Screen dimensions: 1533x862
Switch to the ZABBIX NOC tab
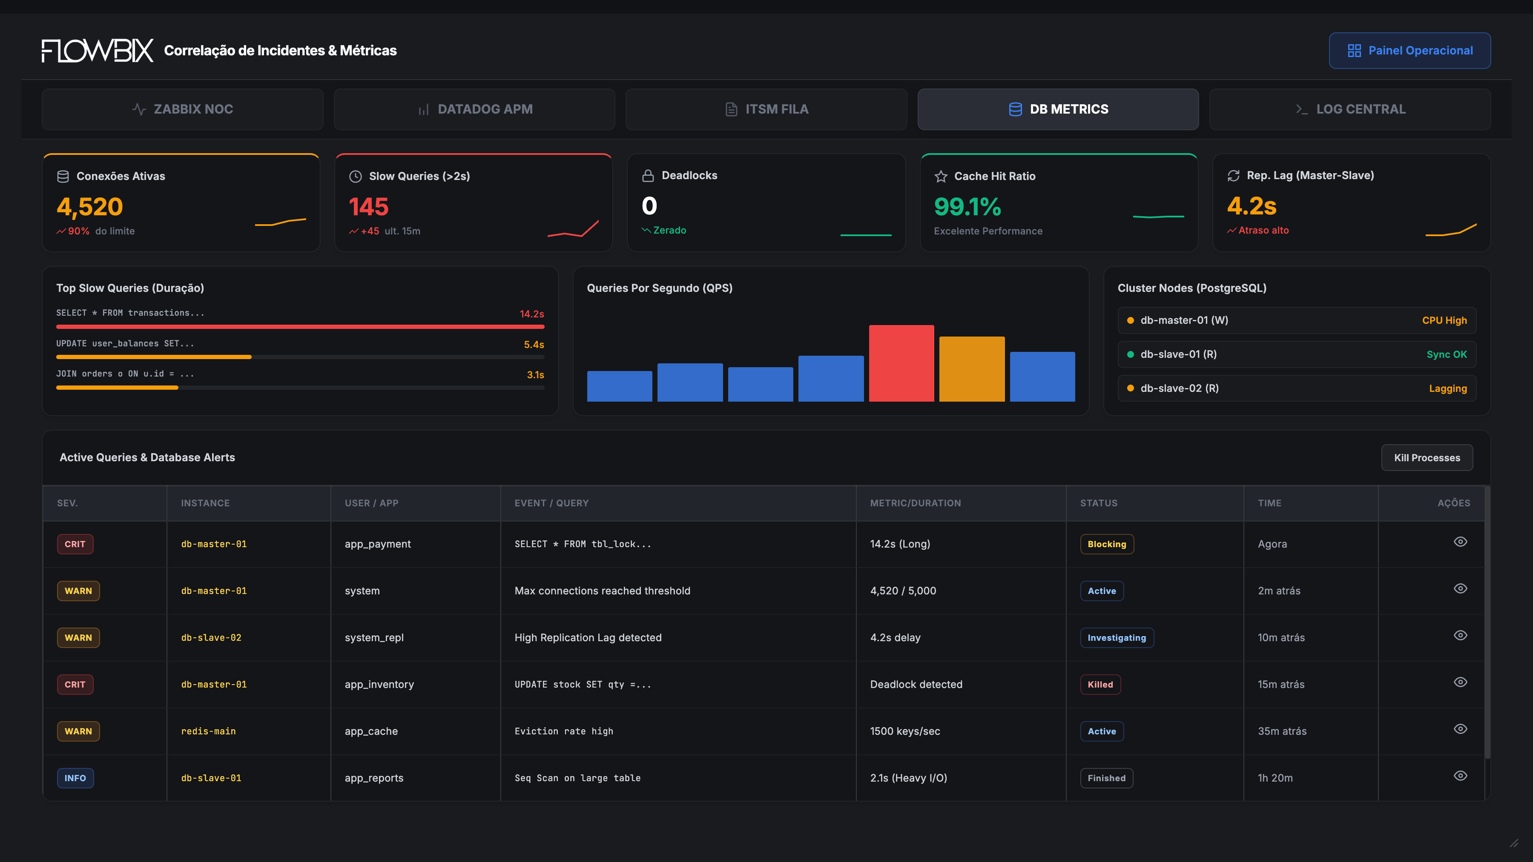pyautogui.click(x=183, y=109)
